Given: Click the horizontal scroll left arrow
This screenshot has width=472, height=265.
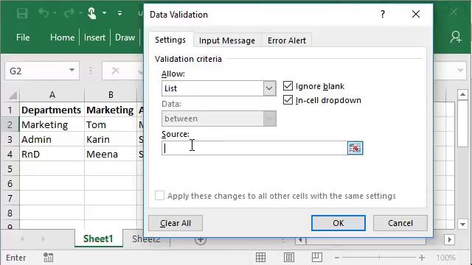Looking at the screenshot, I should (300, 239).
